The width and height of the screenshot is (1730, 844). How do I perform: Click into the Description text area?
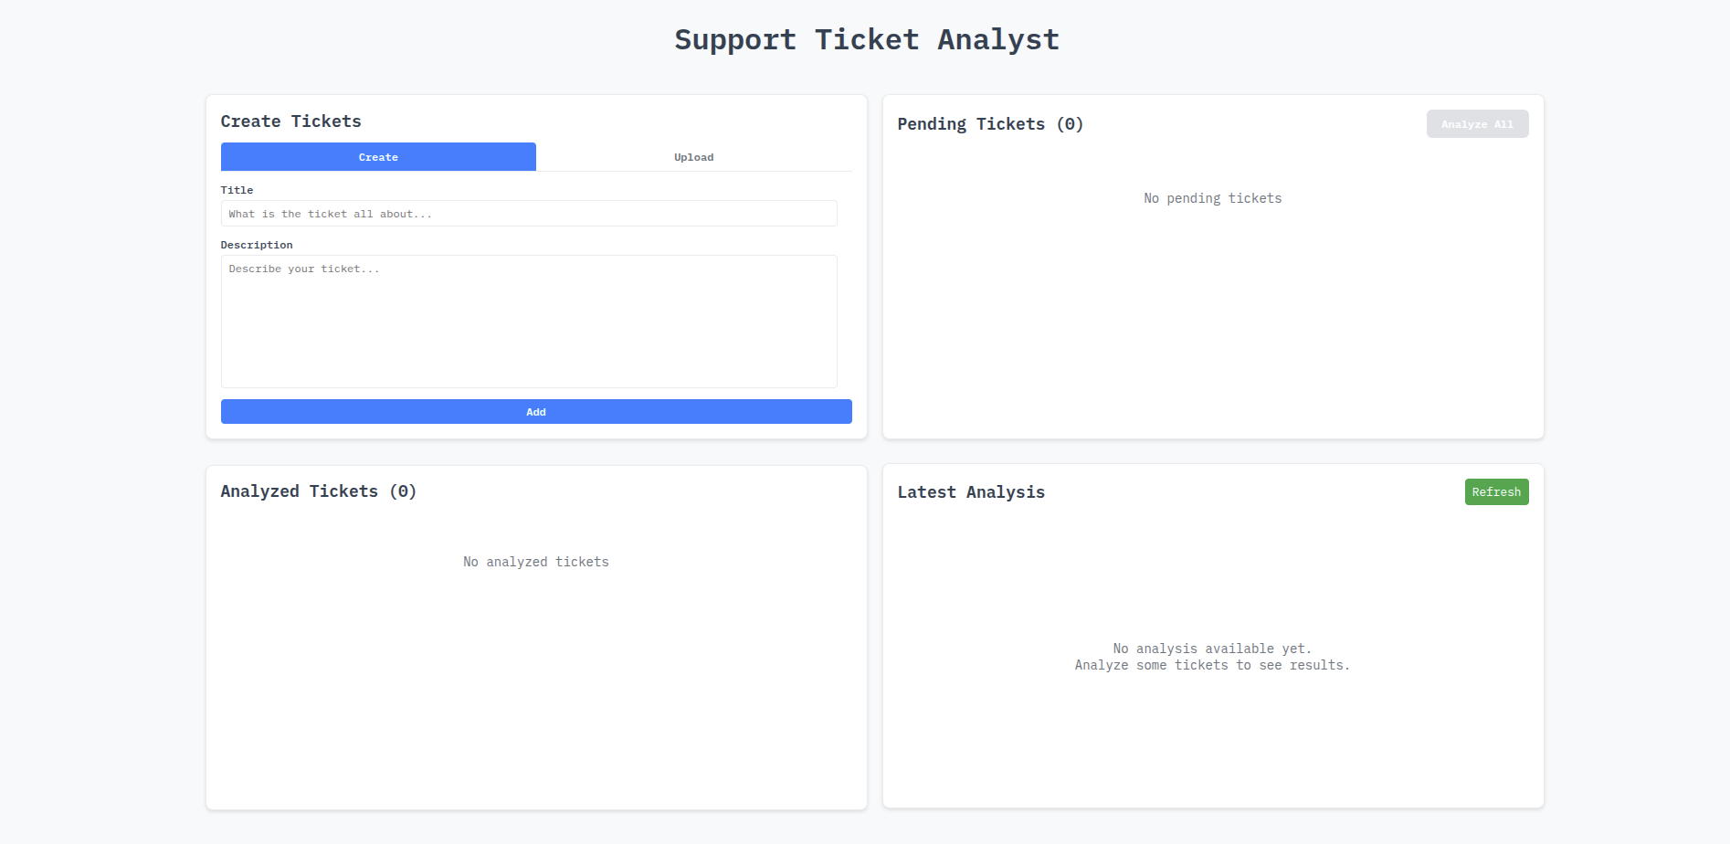click(529, 321)
